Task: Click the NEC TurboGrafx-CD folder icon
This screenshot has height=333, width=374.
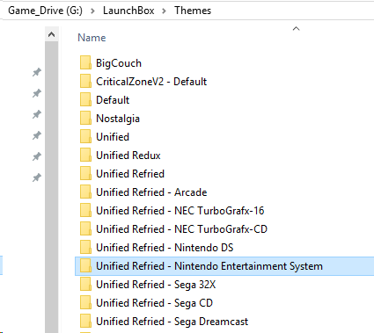Action: click(85, 228)
